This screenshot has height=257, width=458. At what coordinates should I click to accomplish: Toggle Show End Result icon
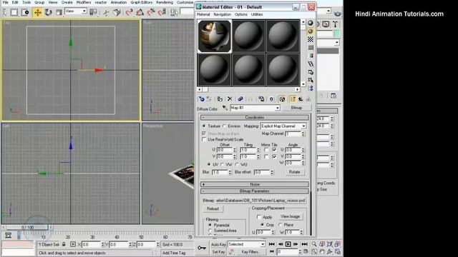click(x=293, y=99)
